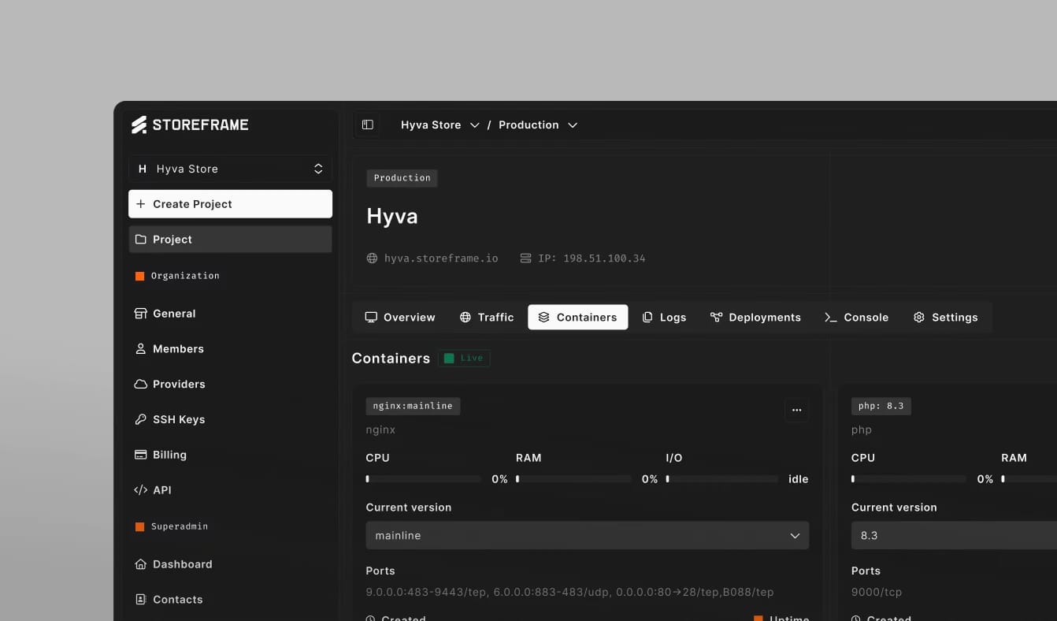Viewport: 1057px width, 621px height.
Task: Click the Storeframe logo icon
Action: point(139,125)
